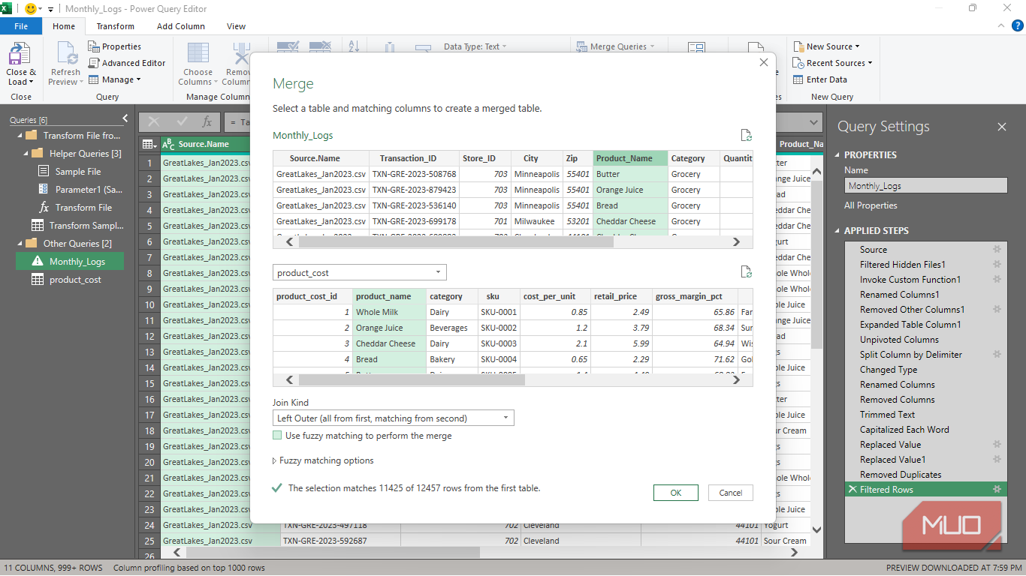Image resolution: width=1026 pixels, height=576 pixels.
Task: Open the All Properties link
Action: pyautogui.click(x=871, y=205)
